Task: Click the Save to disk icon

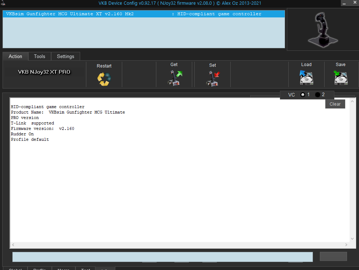Action: tap(341, 78)
